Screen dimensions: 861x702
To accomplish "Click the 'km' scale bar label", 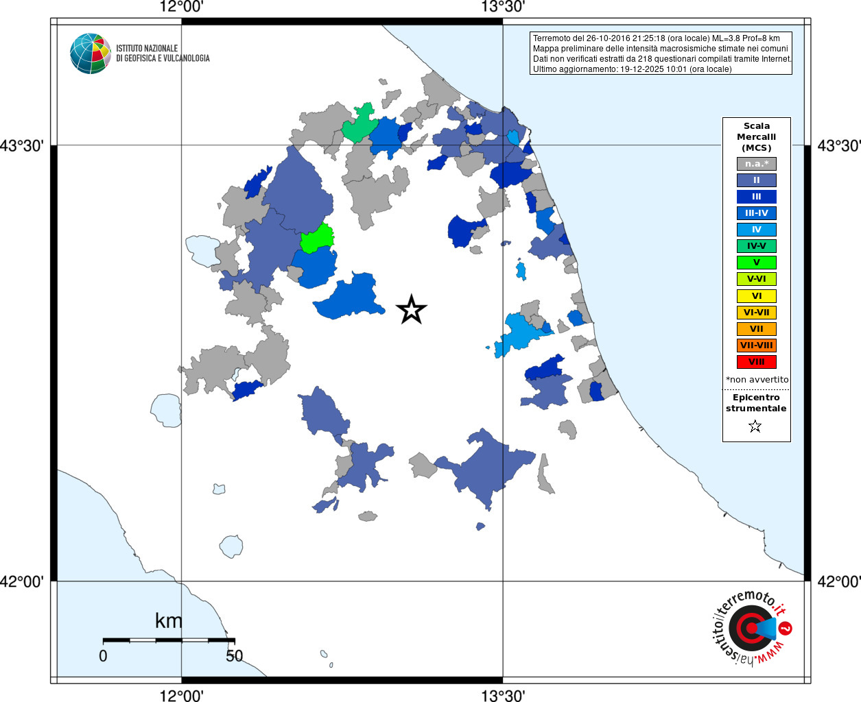I will pyautogui.click(x=169, y=621).
